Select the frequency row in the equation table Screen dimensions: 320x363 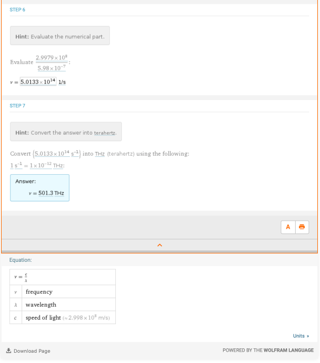(x=63, y=292)
